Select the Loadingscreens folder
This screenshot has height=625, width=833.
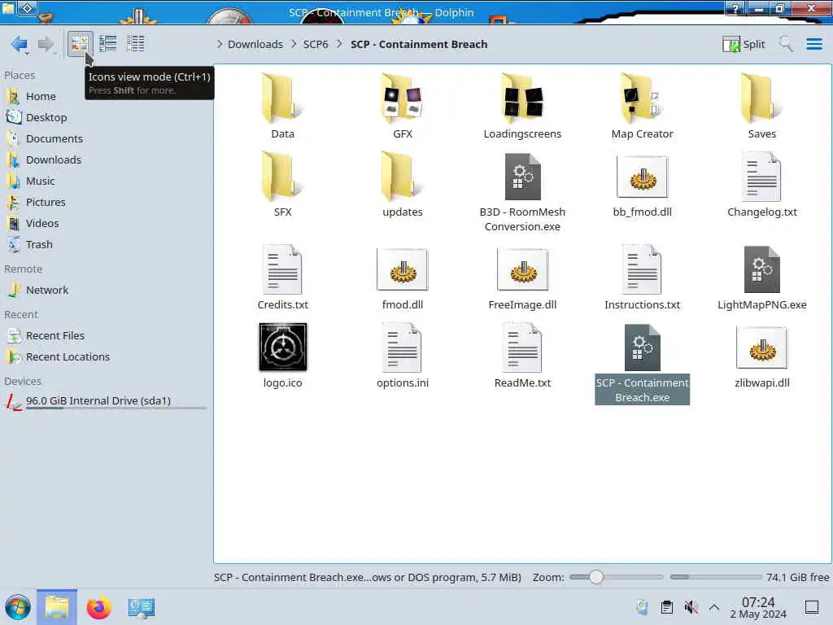tap(522, 107)
